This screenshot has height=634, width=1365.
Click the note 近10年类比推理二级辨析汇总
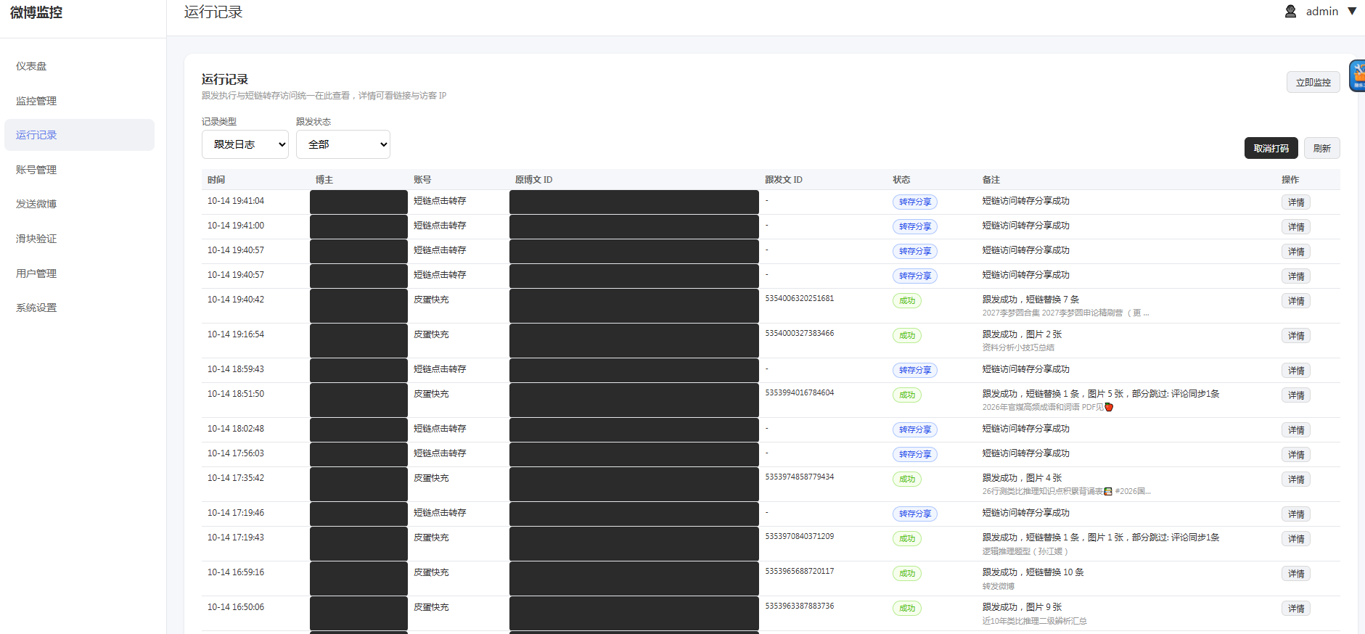[x=1035, y=621]
